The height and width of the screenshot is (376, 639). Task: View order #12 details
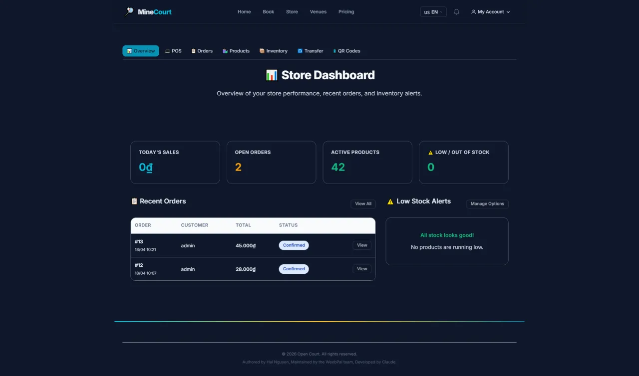pyautogui.click(x=362, y=269)
